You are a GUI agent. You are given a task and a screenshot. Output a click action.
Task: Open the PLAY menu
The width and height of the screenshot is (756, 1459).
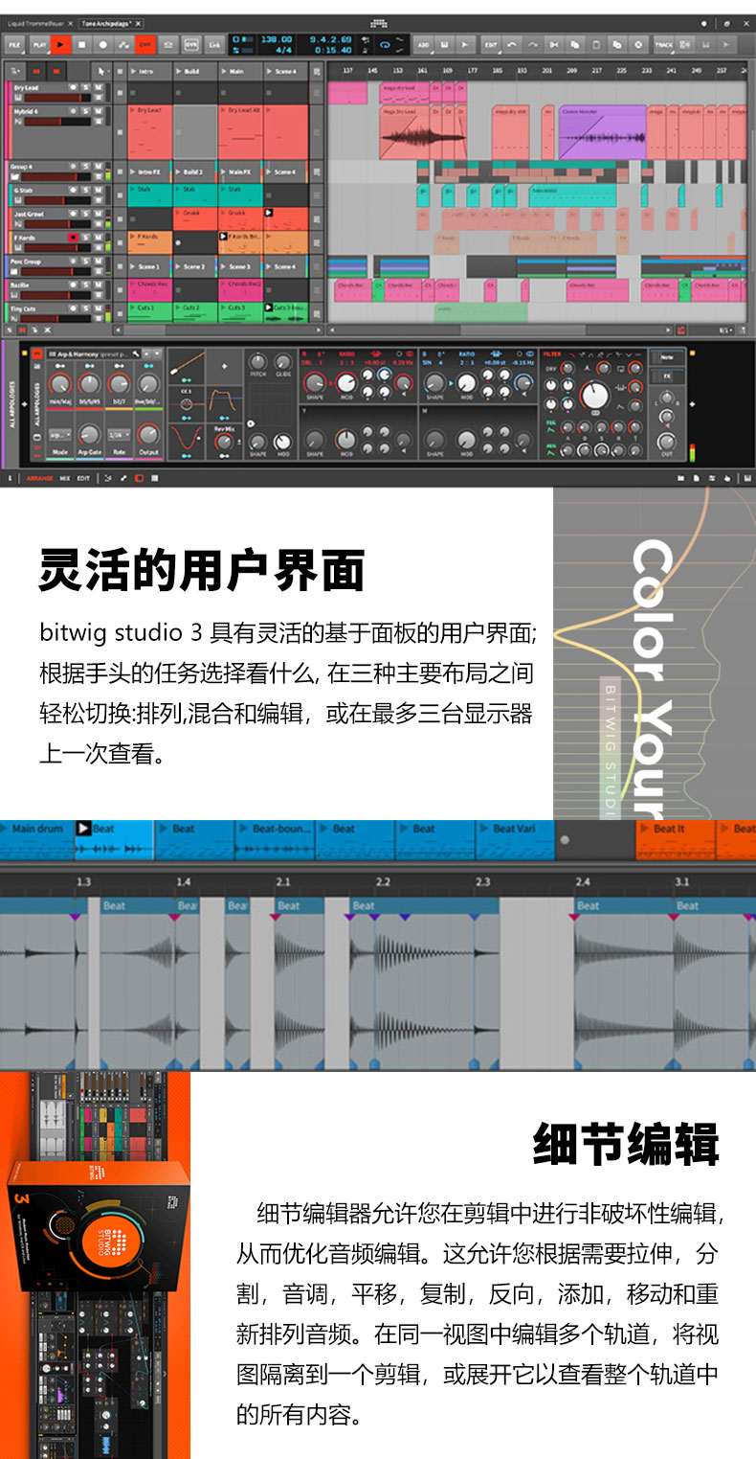[38, 44]
